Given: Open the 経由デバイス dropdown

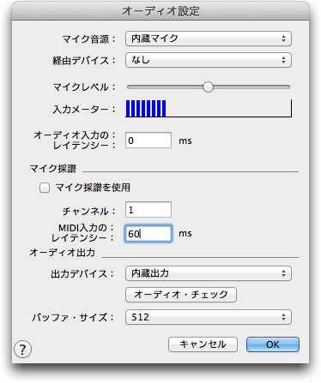Looking at the screenshot, I should pyautogui.click(x=209, y=60).
